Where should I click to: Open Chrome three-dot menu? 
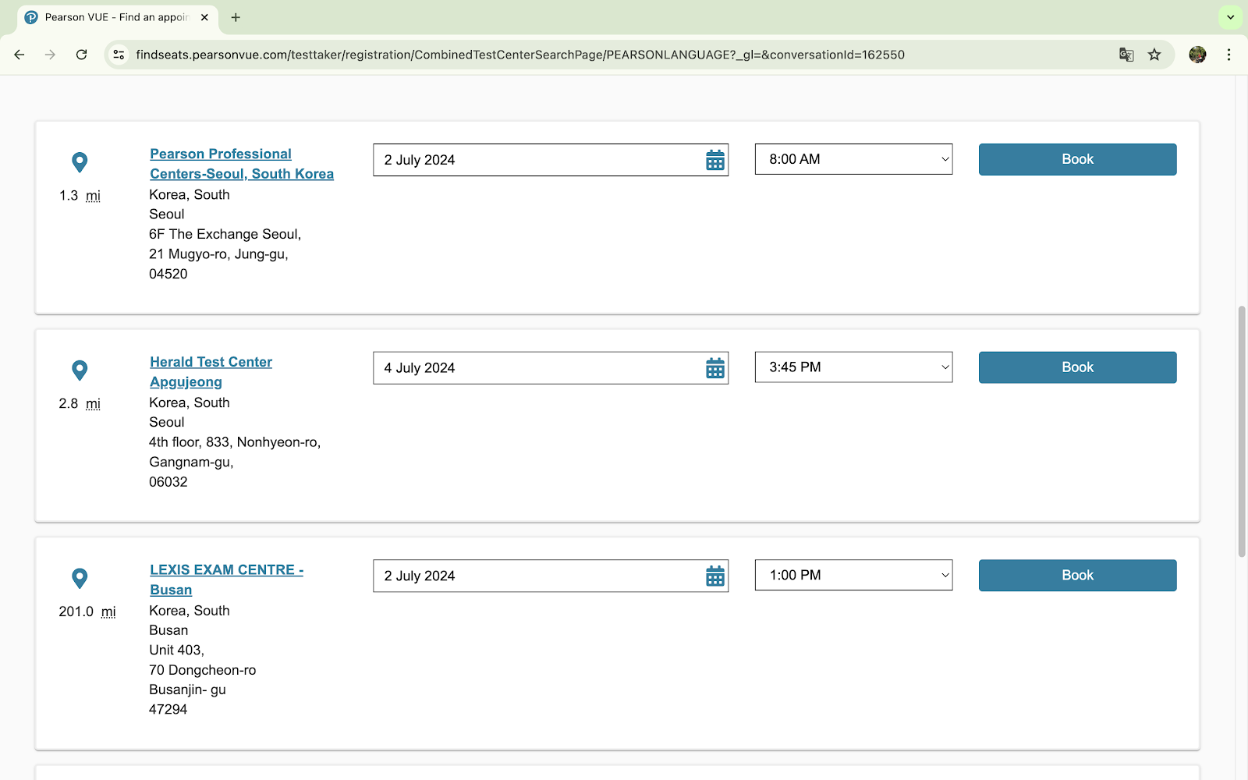tap(1228, 55)
